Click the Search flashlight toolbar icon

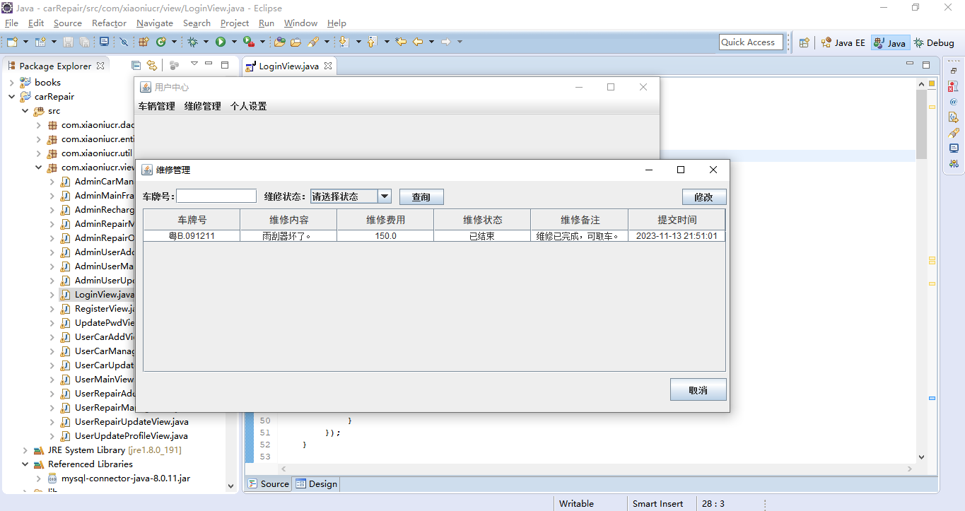(313, 42)
